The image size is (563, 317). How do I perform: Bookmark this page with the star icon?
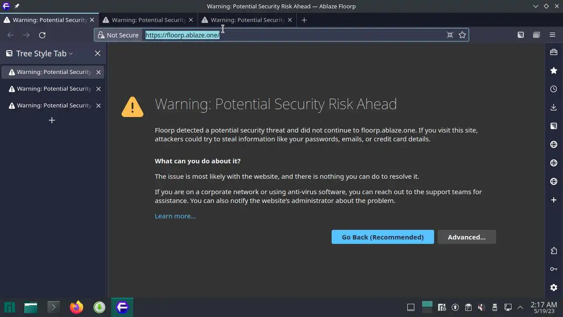click(462, 35)
